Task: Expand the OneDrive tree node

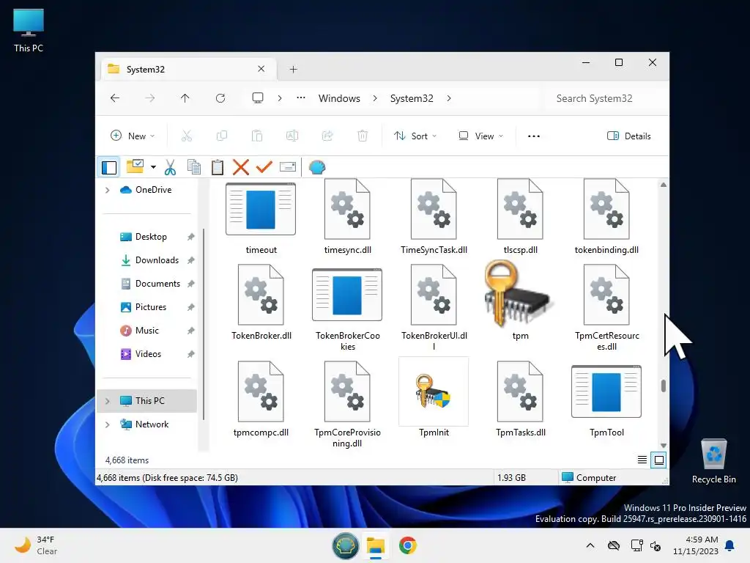Action: 108,190
